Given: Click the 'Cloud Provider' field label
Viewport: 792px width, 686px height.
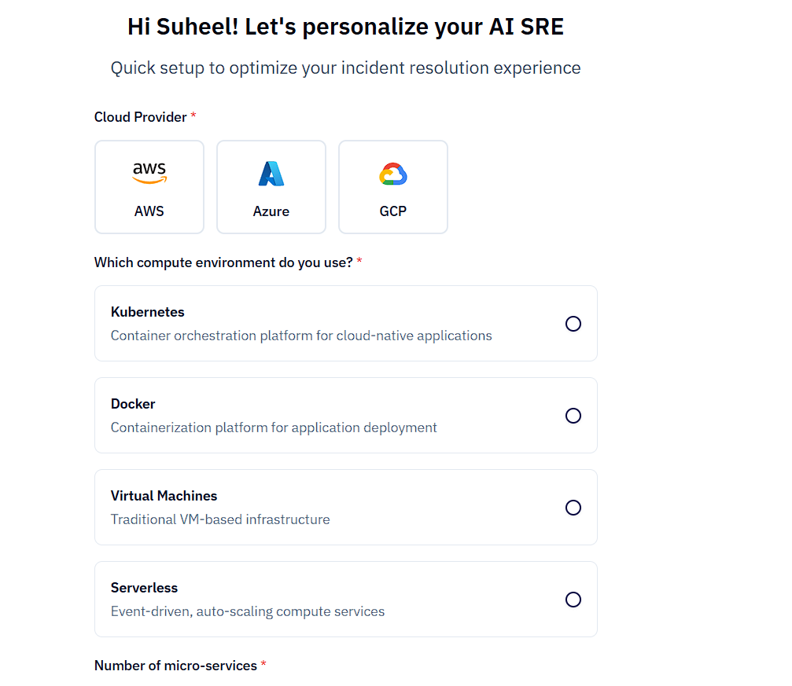Looking at the screenshot, I should (x=141, y=117).
